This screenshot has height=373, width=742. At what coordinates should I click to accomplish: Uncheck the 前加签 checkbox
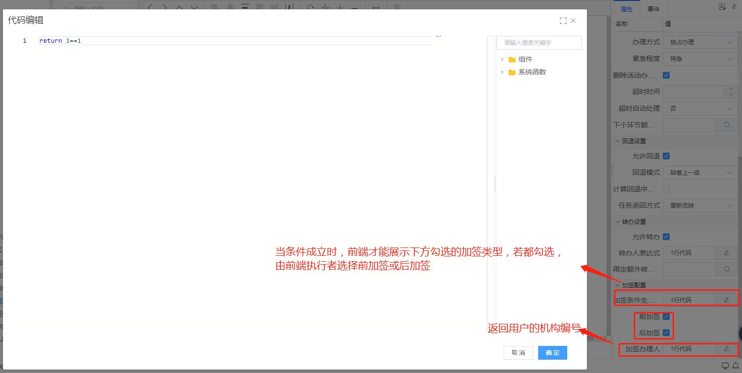pyautogui.click(x=666, y=316)
